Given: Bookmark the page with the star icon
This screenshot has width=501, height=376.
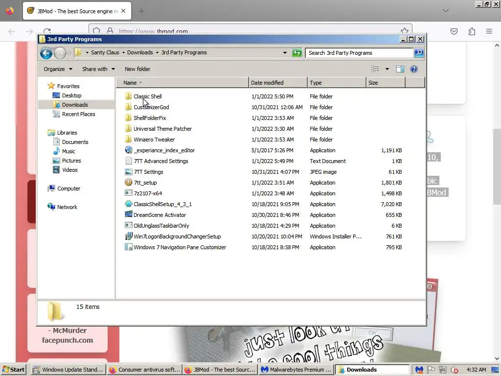Looking at the screenshot, I should tap(405, 31).
